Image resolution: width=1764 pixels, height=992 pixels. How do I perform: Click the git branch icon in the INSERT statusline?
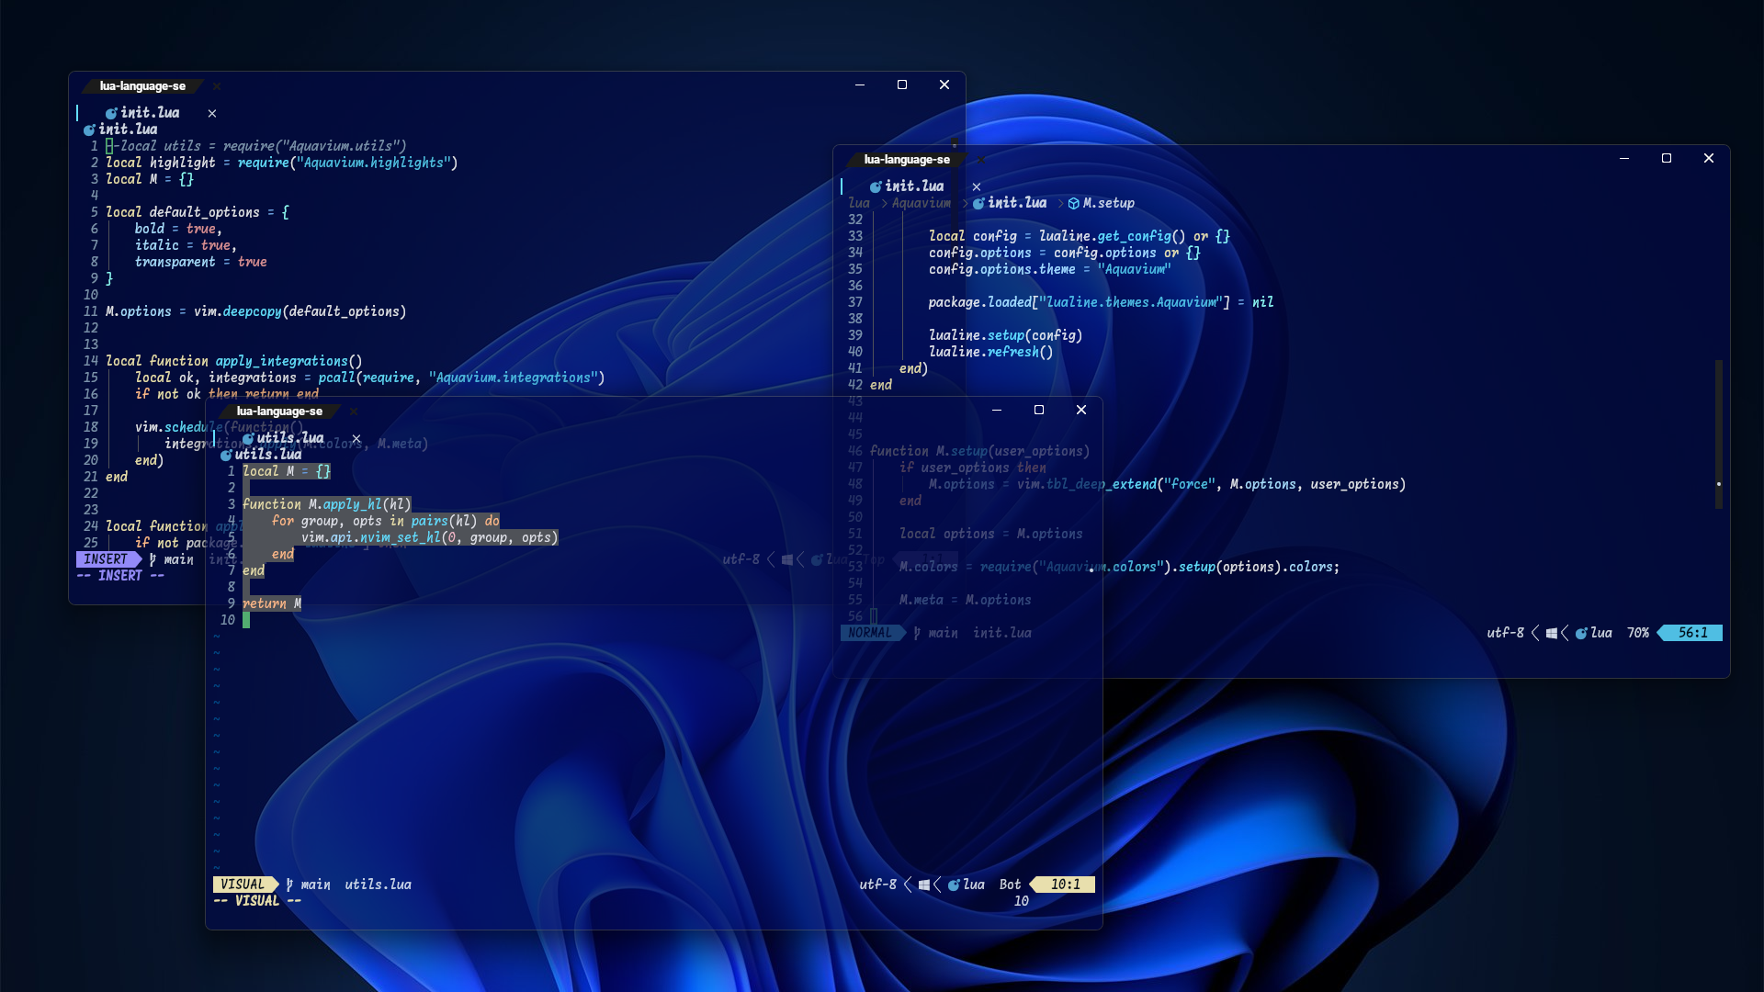point(153,559)
